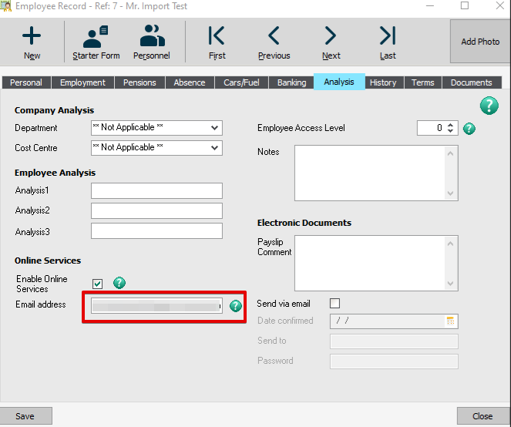Tick the Send via email checkbox
The width and height of the screenshot is (511, 427).
[x=335, y=304]
